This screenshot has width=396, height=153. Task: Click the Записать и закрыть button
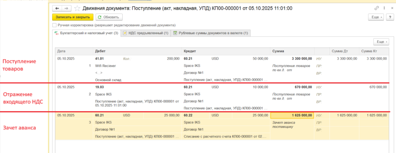(x=73, y=17)
